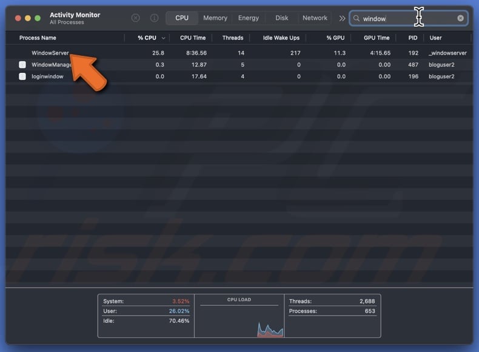Sort by User column header

(x=435, y=38)
